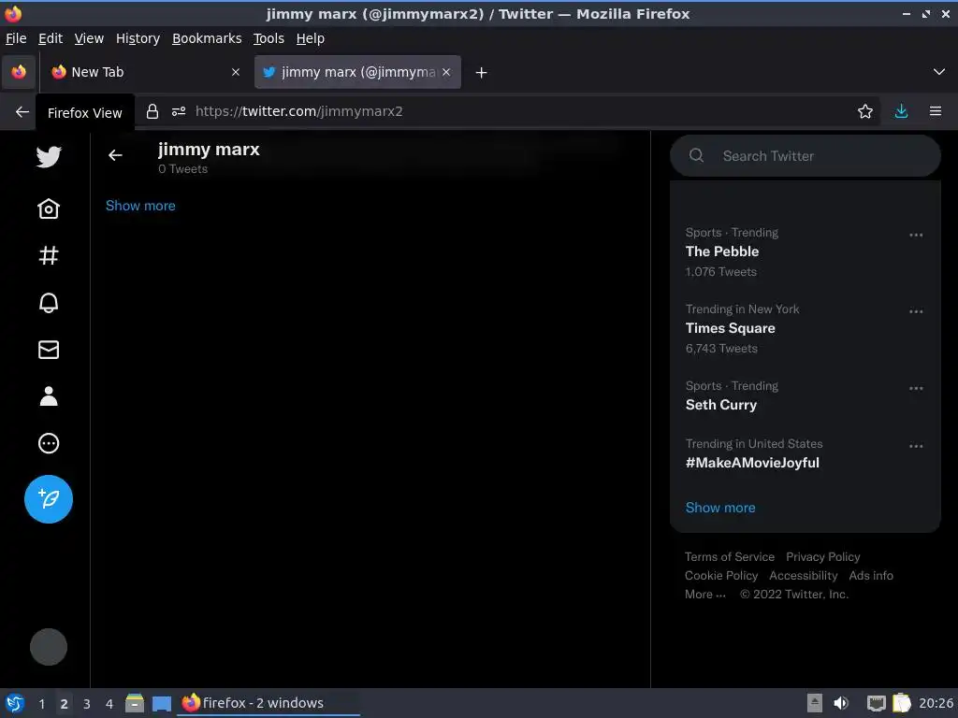Switch to the New Tab tab
The width and height of the screenshot is (958, 718).
point(146,72)
